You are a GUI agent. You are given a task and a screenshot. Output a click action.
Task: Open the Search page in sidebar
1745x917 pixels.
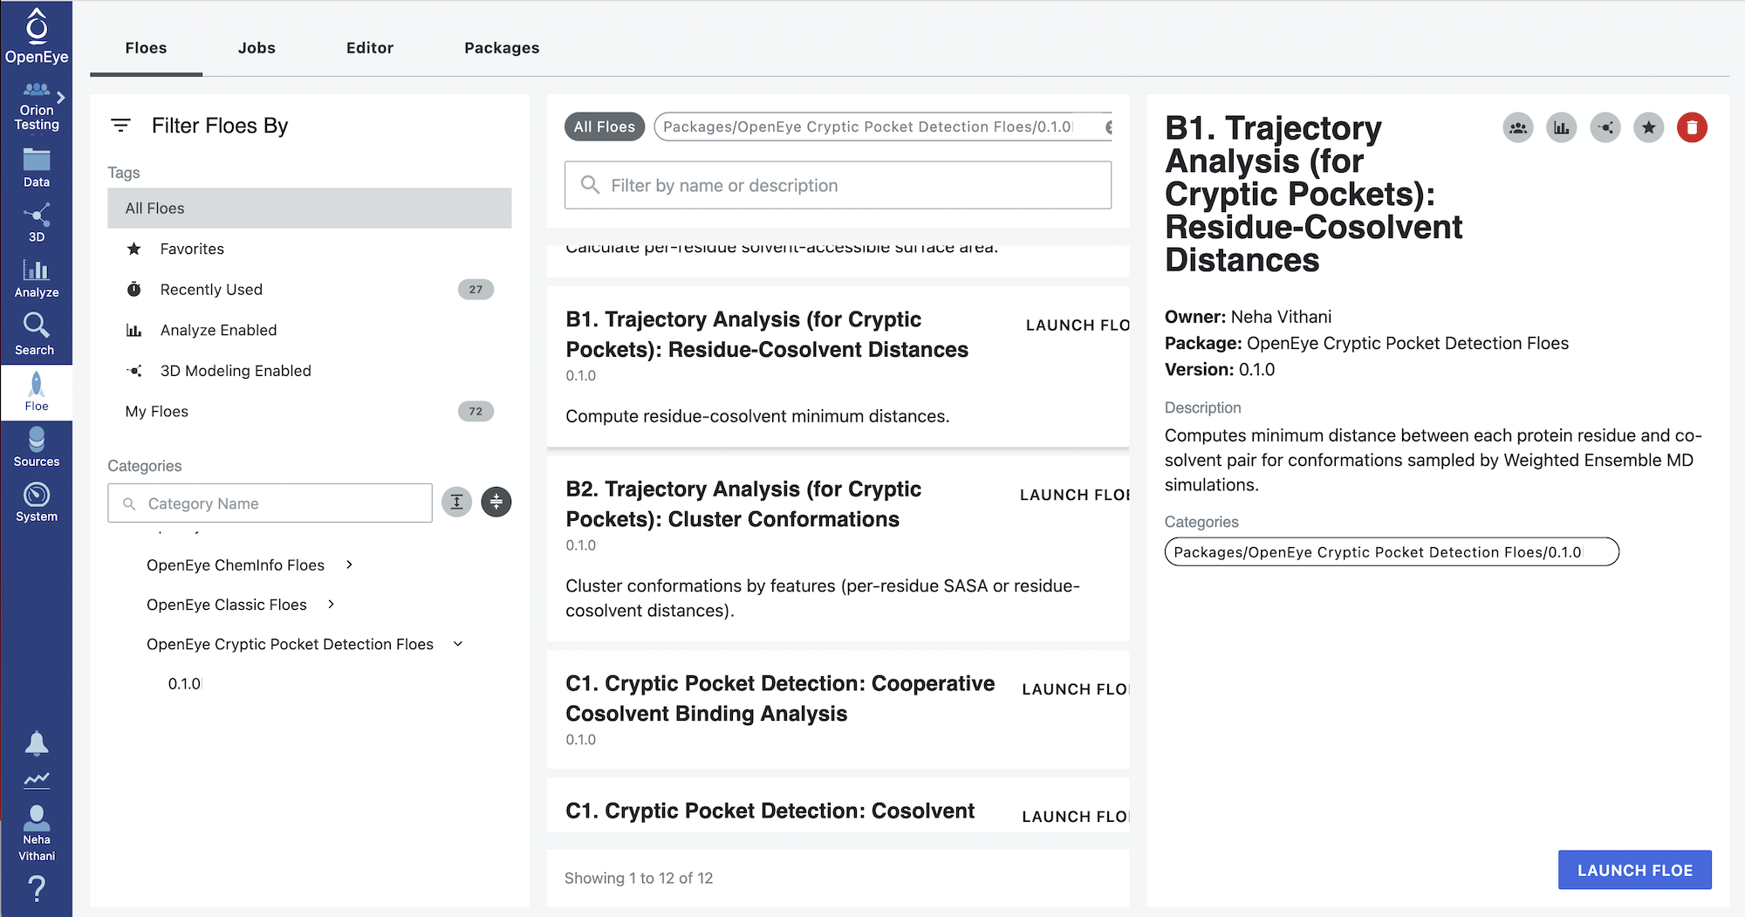pos(36,334)
